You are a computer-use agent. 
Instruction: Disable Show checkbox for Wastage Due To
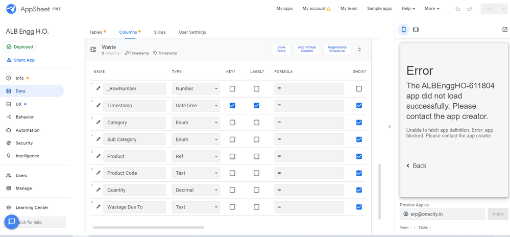[359, 207]
